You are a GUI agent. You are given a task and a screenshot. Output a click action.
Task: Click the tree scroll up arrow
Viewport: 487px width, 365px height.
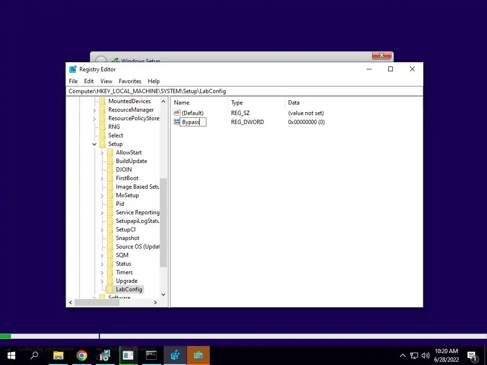164,101
